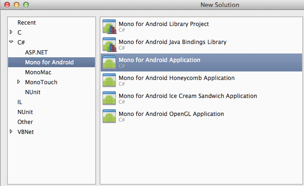Click the OpenGL Application template icon
Screen dimensions: 304x186
(x=109, y=116)
